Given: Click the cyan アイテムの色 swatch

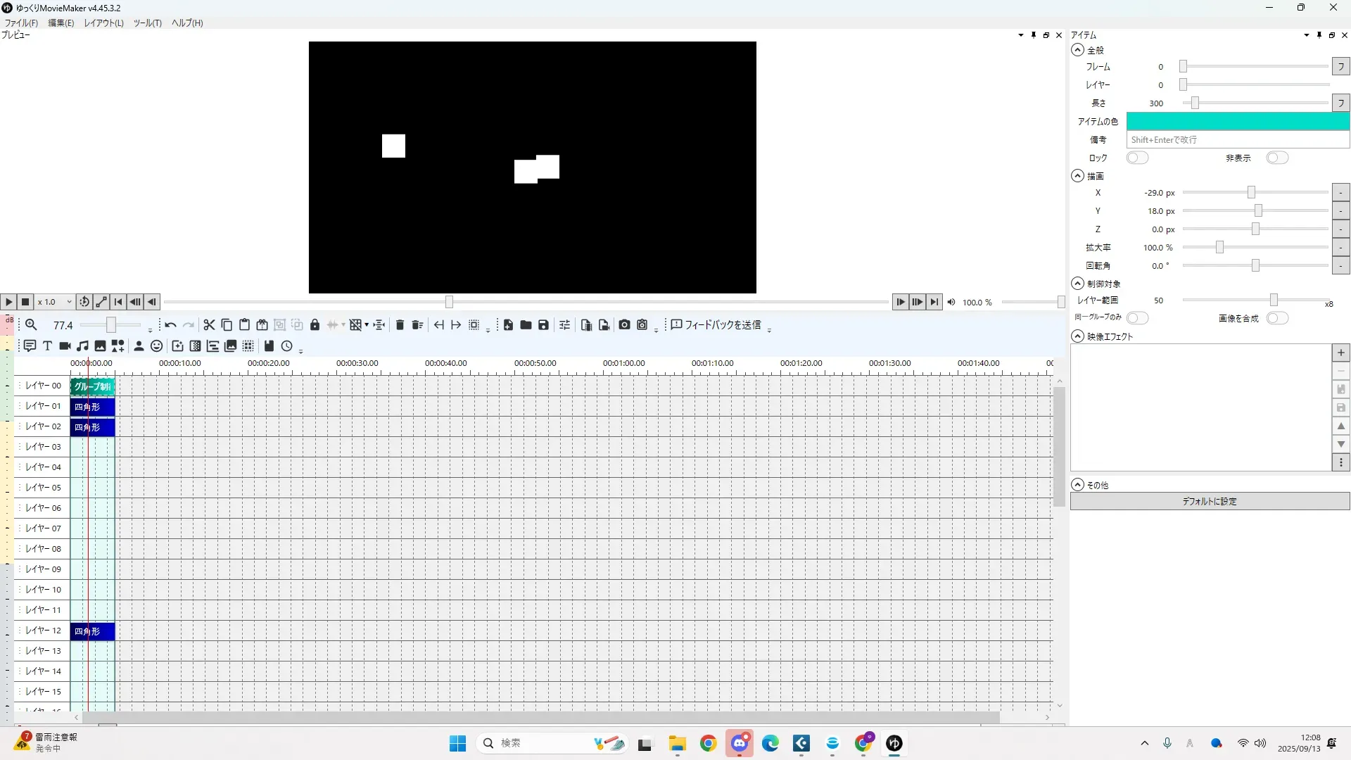Looking at the screenshot, I should pos(1237,121).
